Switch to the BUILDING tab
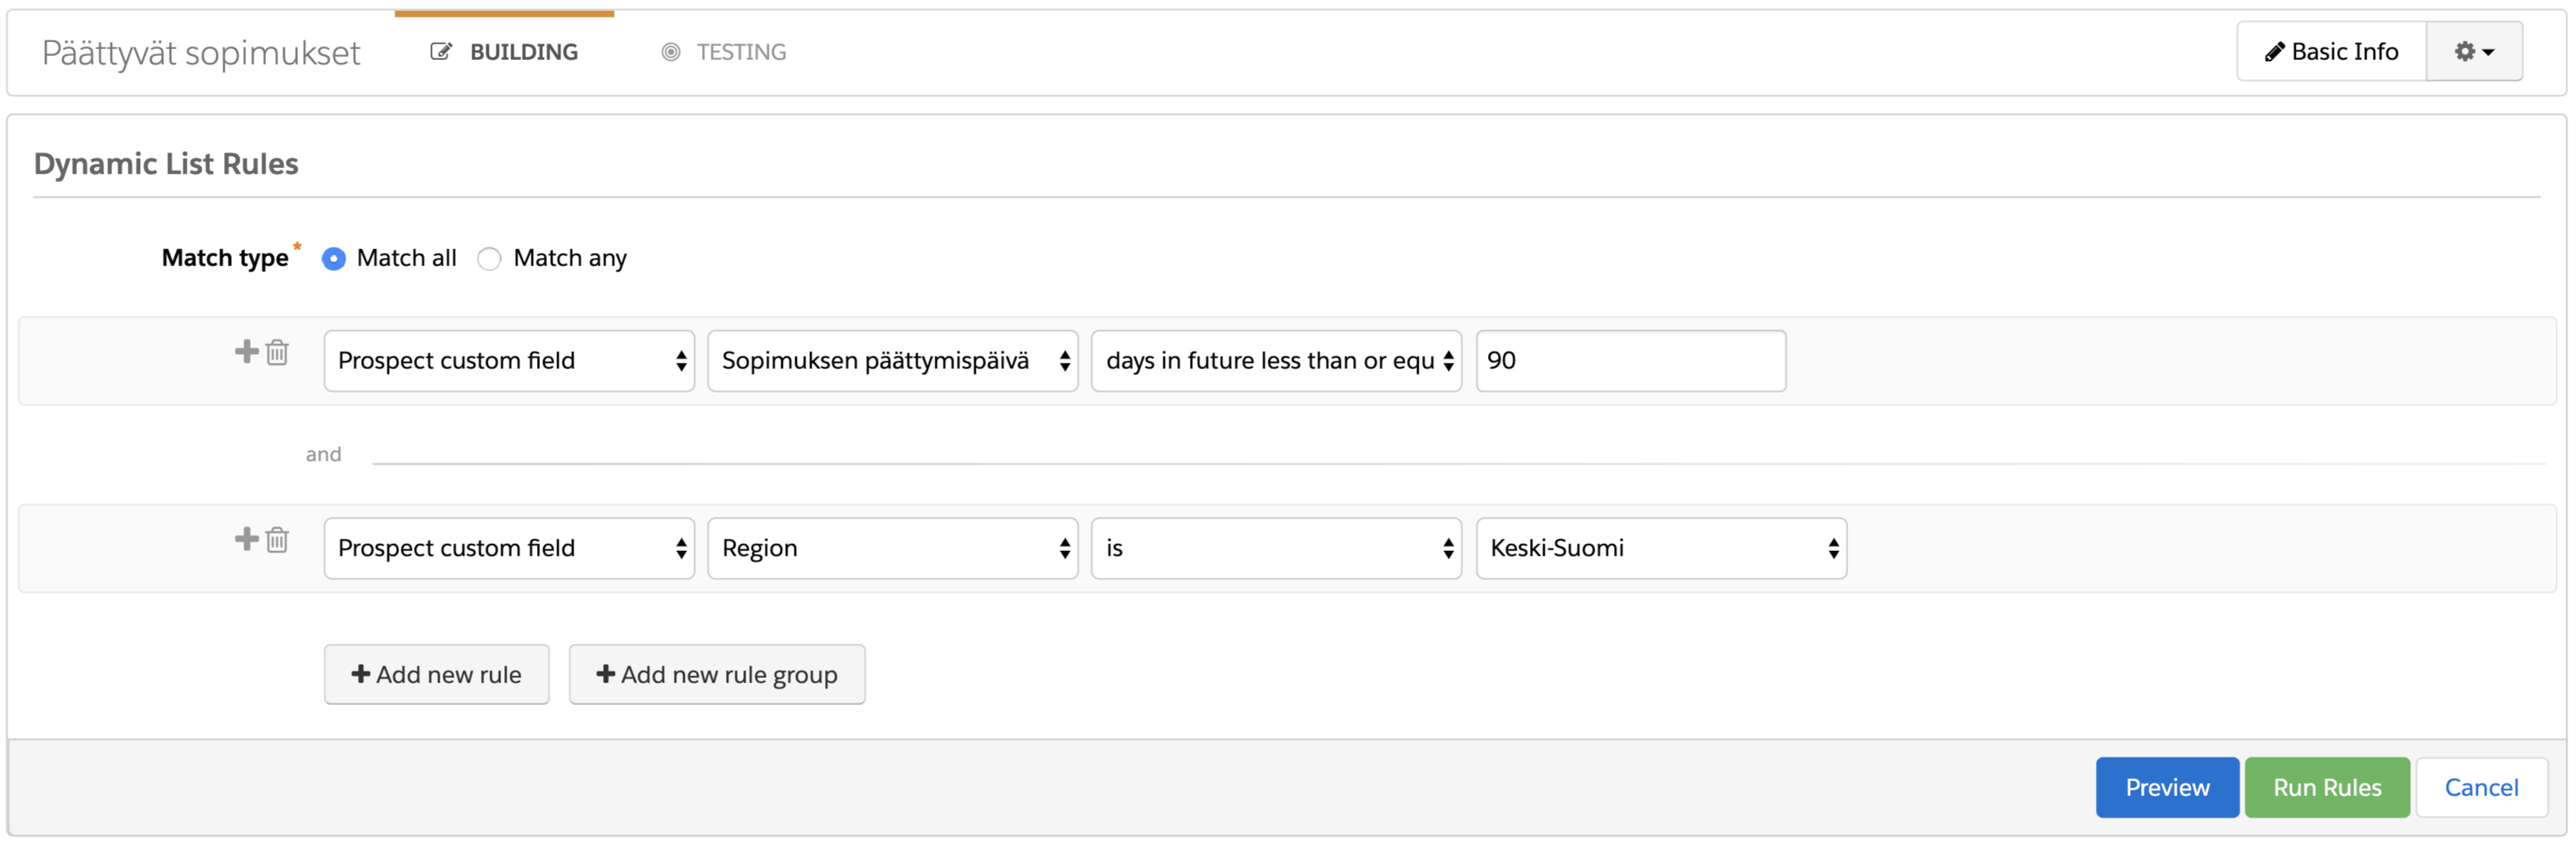This screenshot has height=845, width=2576. point(504,52)
